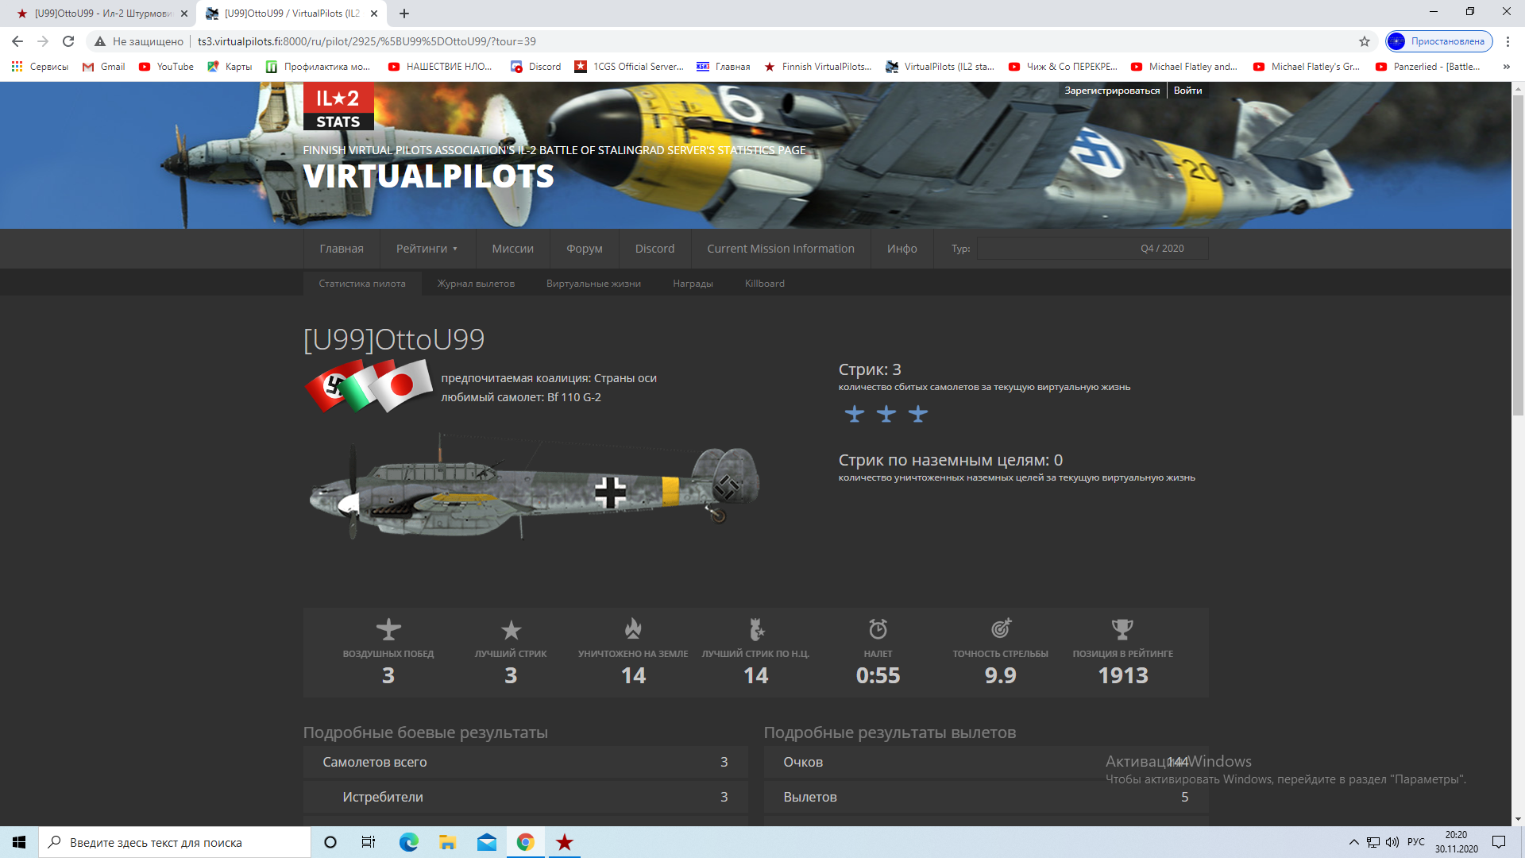The image size is (1525, 858).
Task: Open the Killboard tab
Action: (x=764, y=284)
